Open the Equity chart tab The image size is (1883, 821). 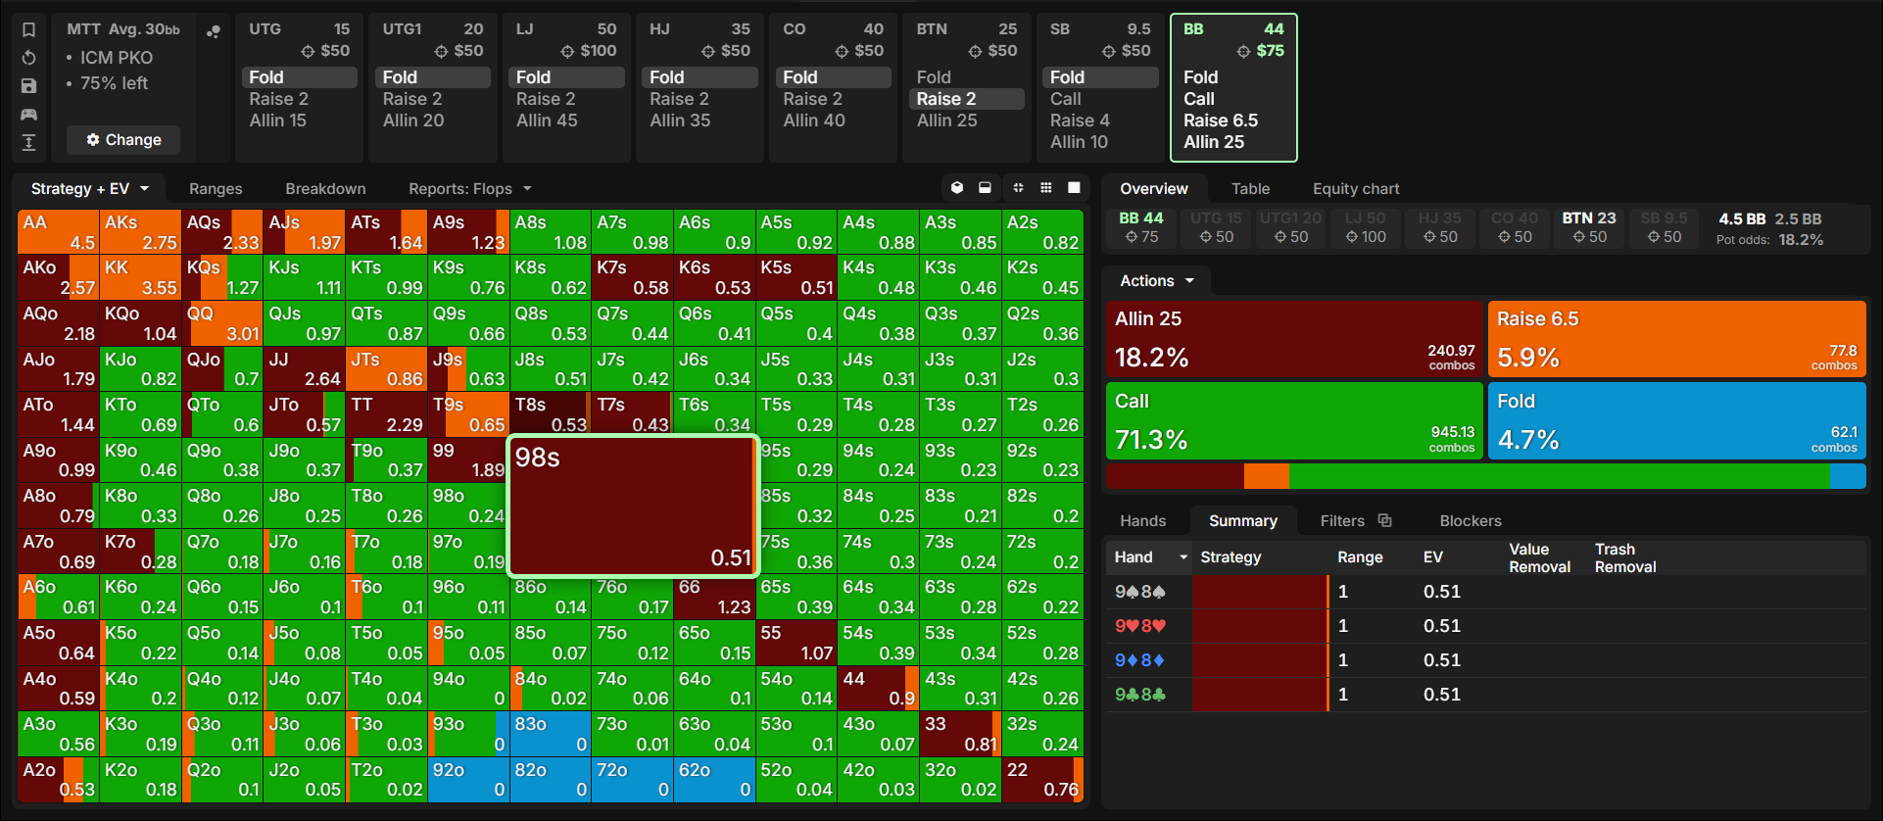pos(1356,189)
